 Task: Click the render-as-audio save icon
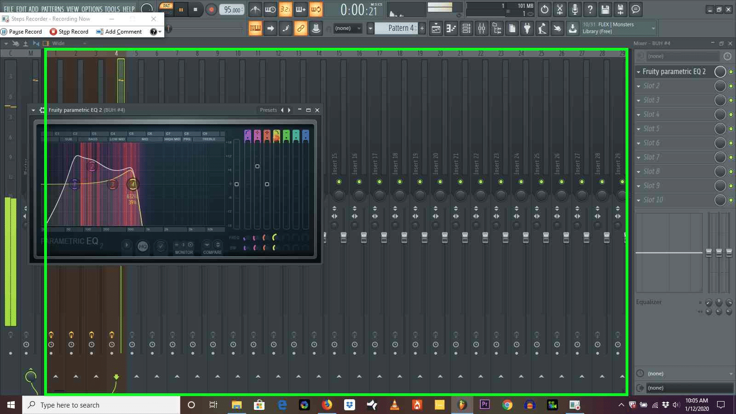click(x=621, y=9)
